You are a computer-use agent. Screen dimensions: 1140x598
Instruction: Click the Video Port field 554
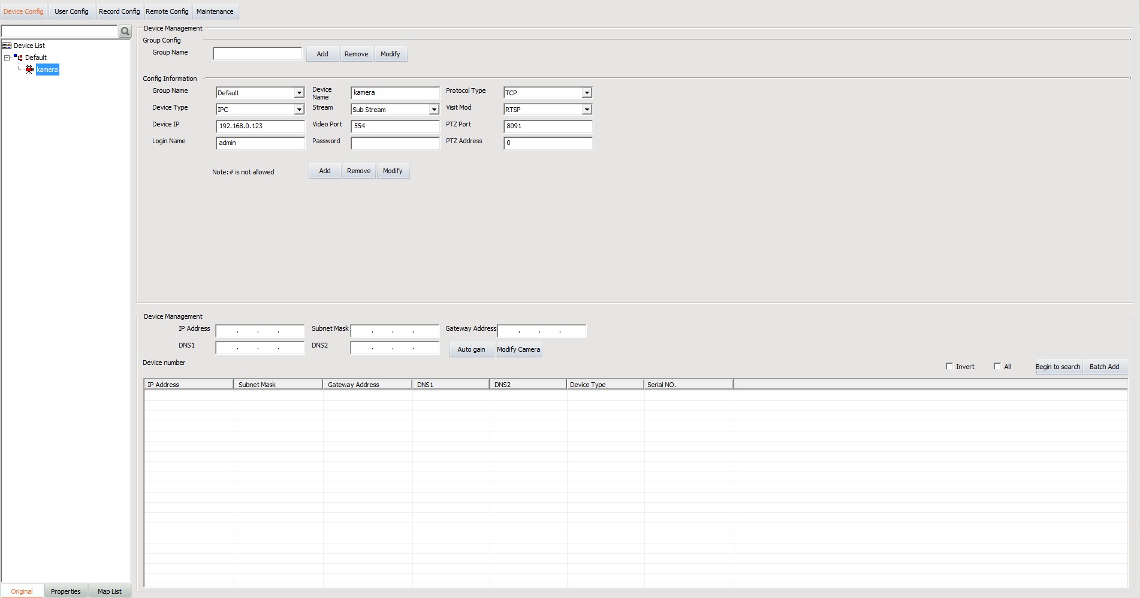[395, 126]
